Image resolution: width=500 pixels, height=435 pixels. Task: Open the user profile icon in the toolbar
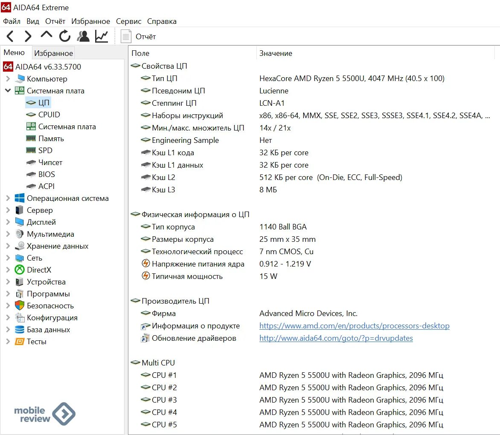[x=83, y=36]
